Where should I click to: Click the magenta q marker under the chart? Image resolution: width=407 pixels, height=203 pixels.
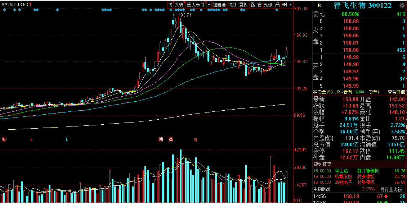[x=196, y=139]
